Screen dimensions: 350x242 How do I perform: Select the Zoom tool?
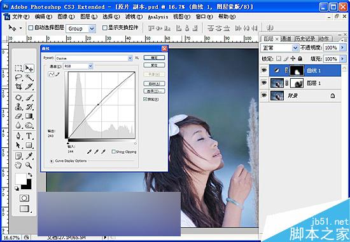(29, 165)
